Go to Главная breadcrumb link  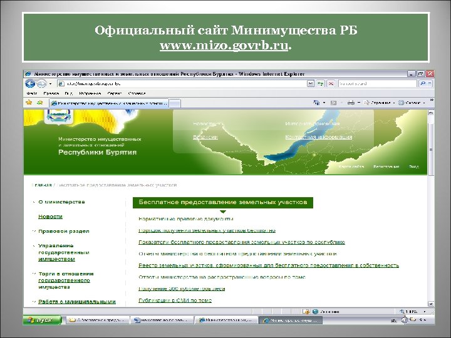point(42,185)
